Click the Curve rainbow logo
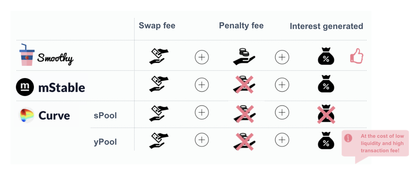The image size is (414, 176). tap(27, 116)
